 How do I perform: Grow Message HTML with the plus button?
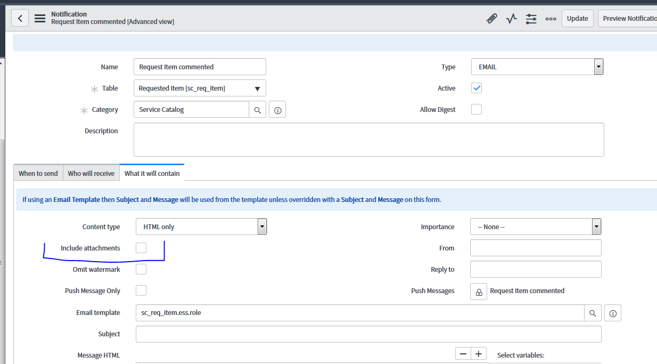click(x=479, y=353)
